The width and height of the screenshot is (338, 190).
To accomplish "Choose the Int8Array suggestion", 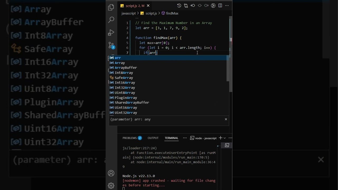I will [168, 73].
